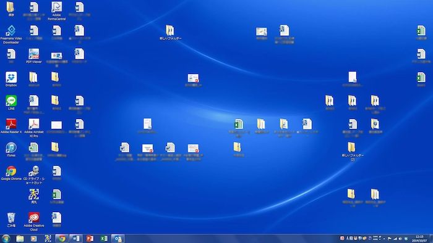The width and height of the screenshot is (433, 243).
Task: Select the 新しいフォルダー folder icon
Action: 170,33
